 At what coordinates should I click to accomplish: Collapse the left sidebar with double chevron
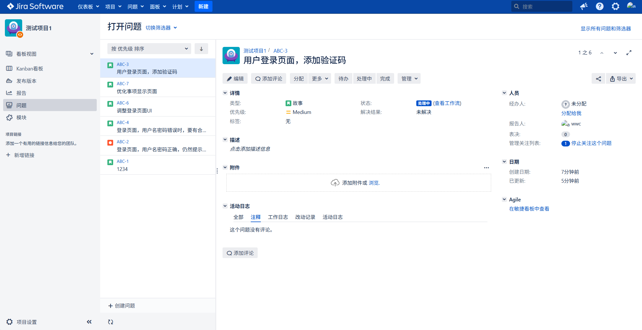click(89, 322)
